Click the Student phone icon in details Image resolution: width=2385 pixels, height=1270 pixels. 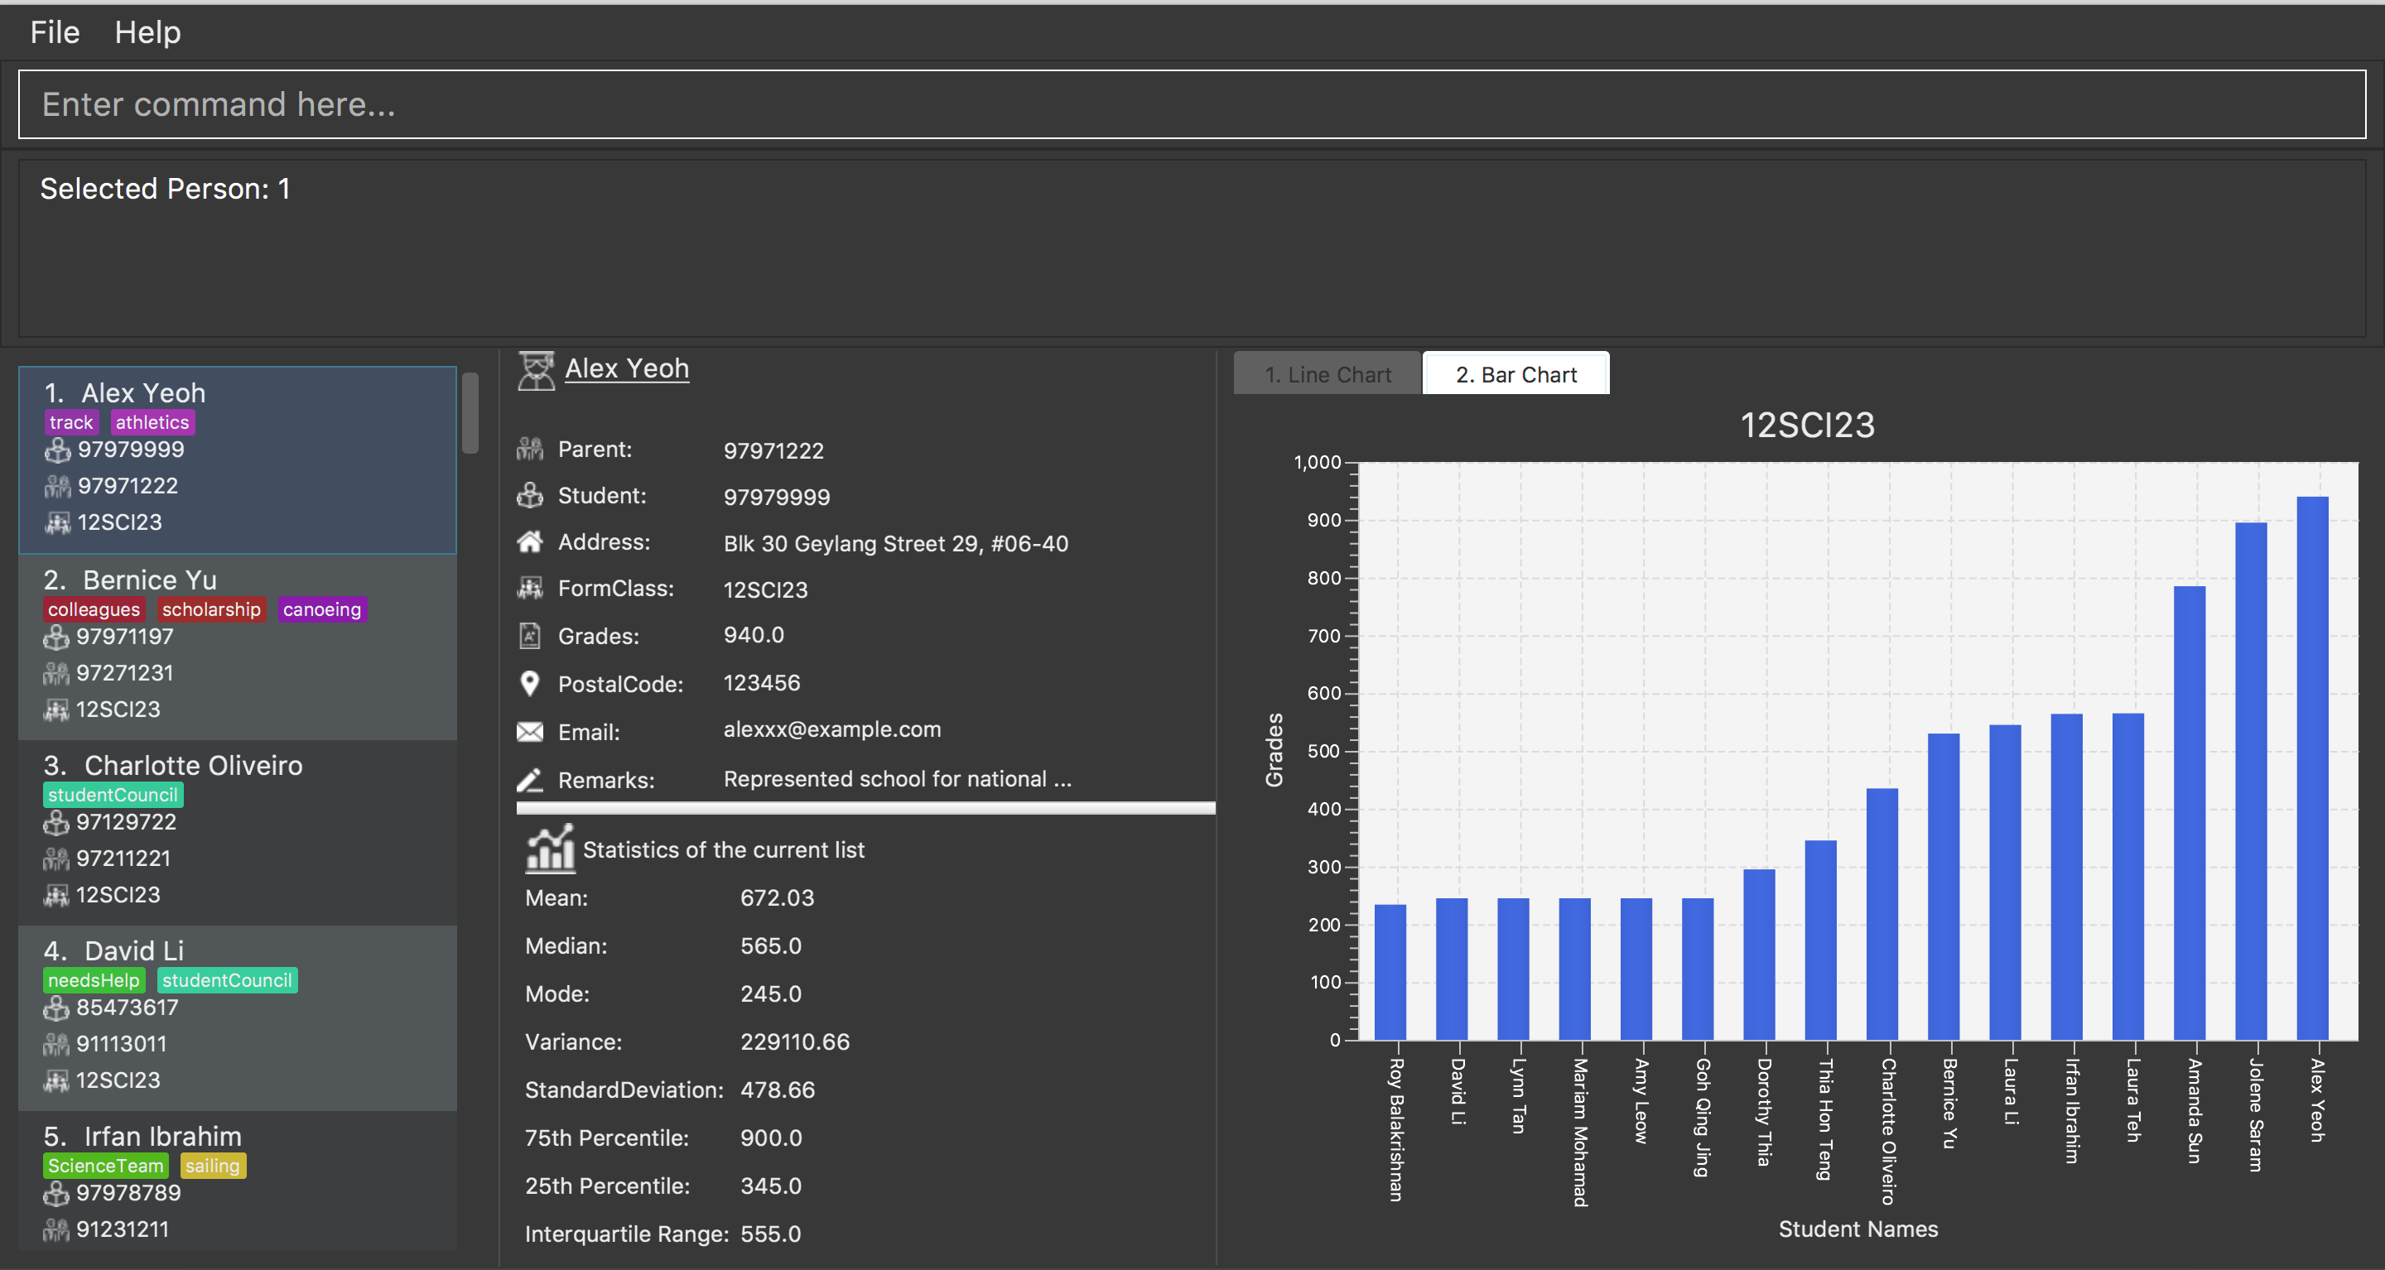pos(530,495)
